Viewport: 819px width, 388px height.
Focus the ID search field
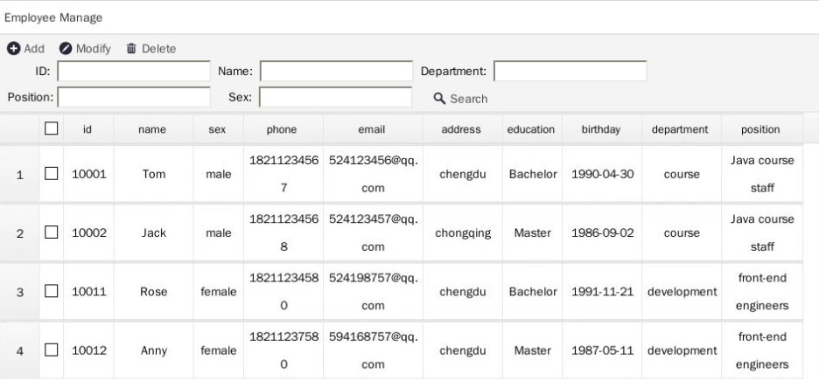point(134,72)
